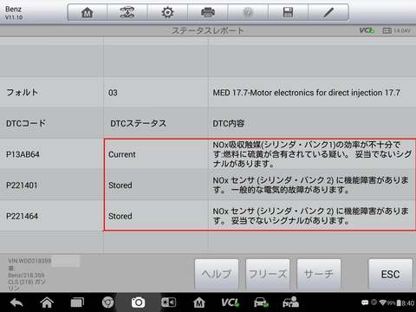This screenshot has height=312, width=416.
Task: Tap the notification message bubble icon
Action: point(365,302)
